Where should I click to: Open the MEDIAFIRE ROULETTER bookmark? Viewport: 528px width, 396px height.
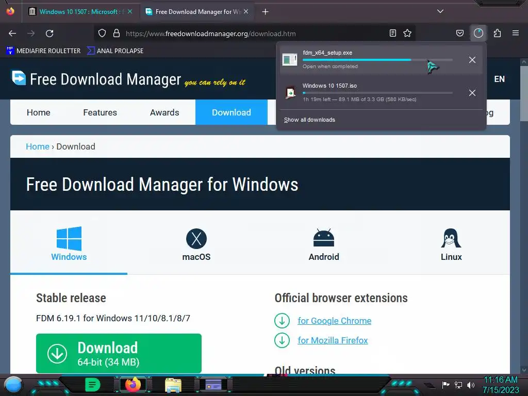tap(43, 51)
